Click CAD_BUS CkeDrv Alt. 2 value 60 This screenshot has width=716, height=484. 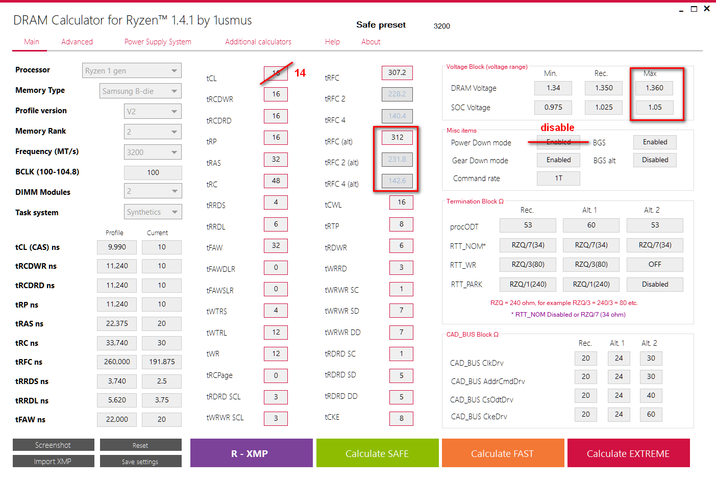tap(651, 415)
